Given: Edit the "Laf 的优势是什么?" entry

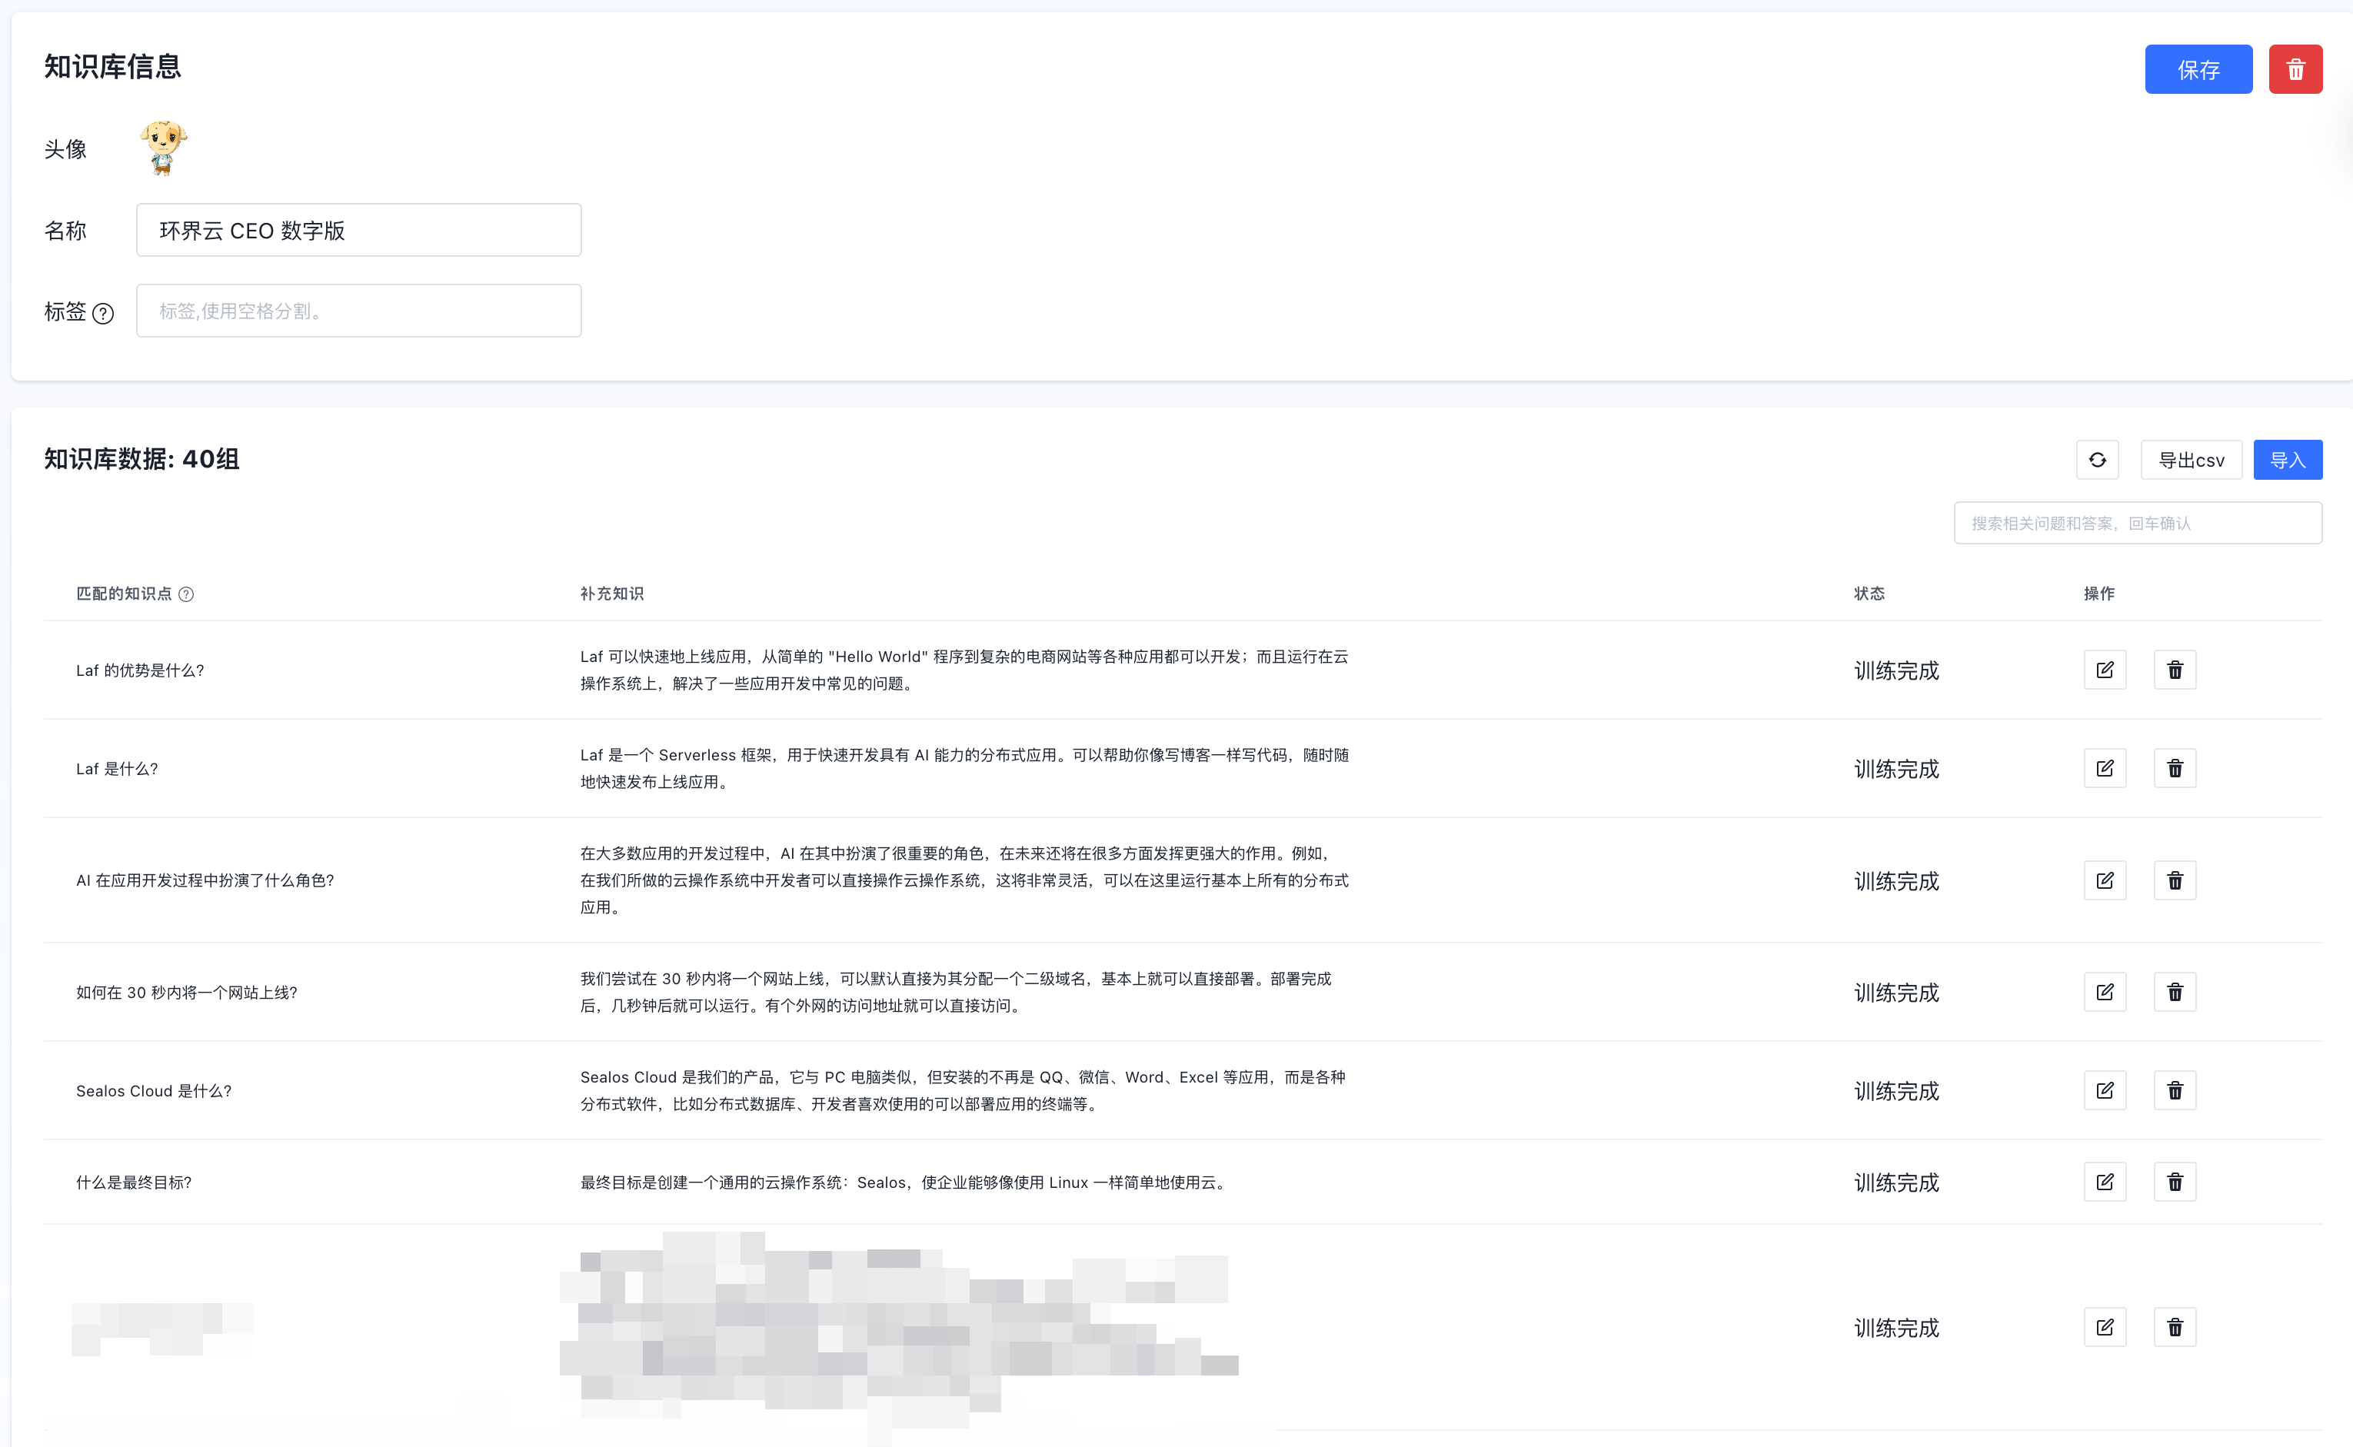Looking at the screenshot, I should [2104, 670].
